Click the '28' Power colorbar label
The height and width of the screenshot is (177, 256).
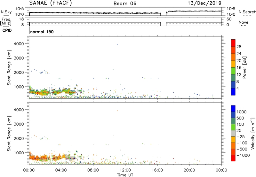click(239, 47)
